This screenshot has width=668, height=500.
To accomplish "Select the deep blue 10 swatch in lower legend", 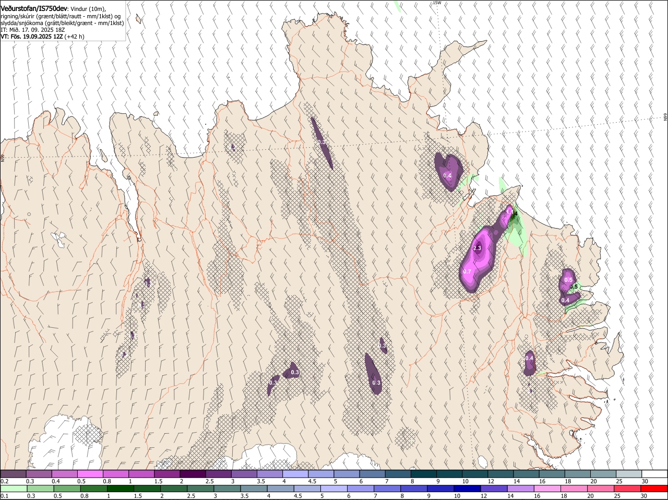I will [x=467, y=489].
